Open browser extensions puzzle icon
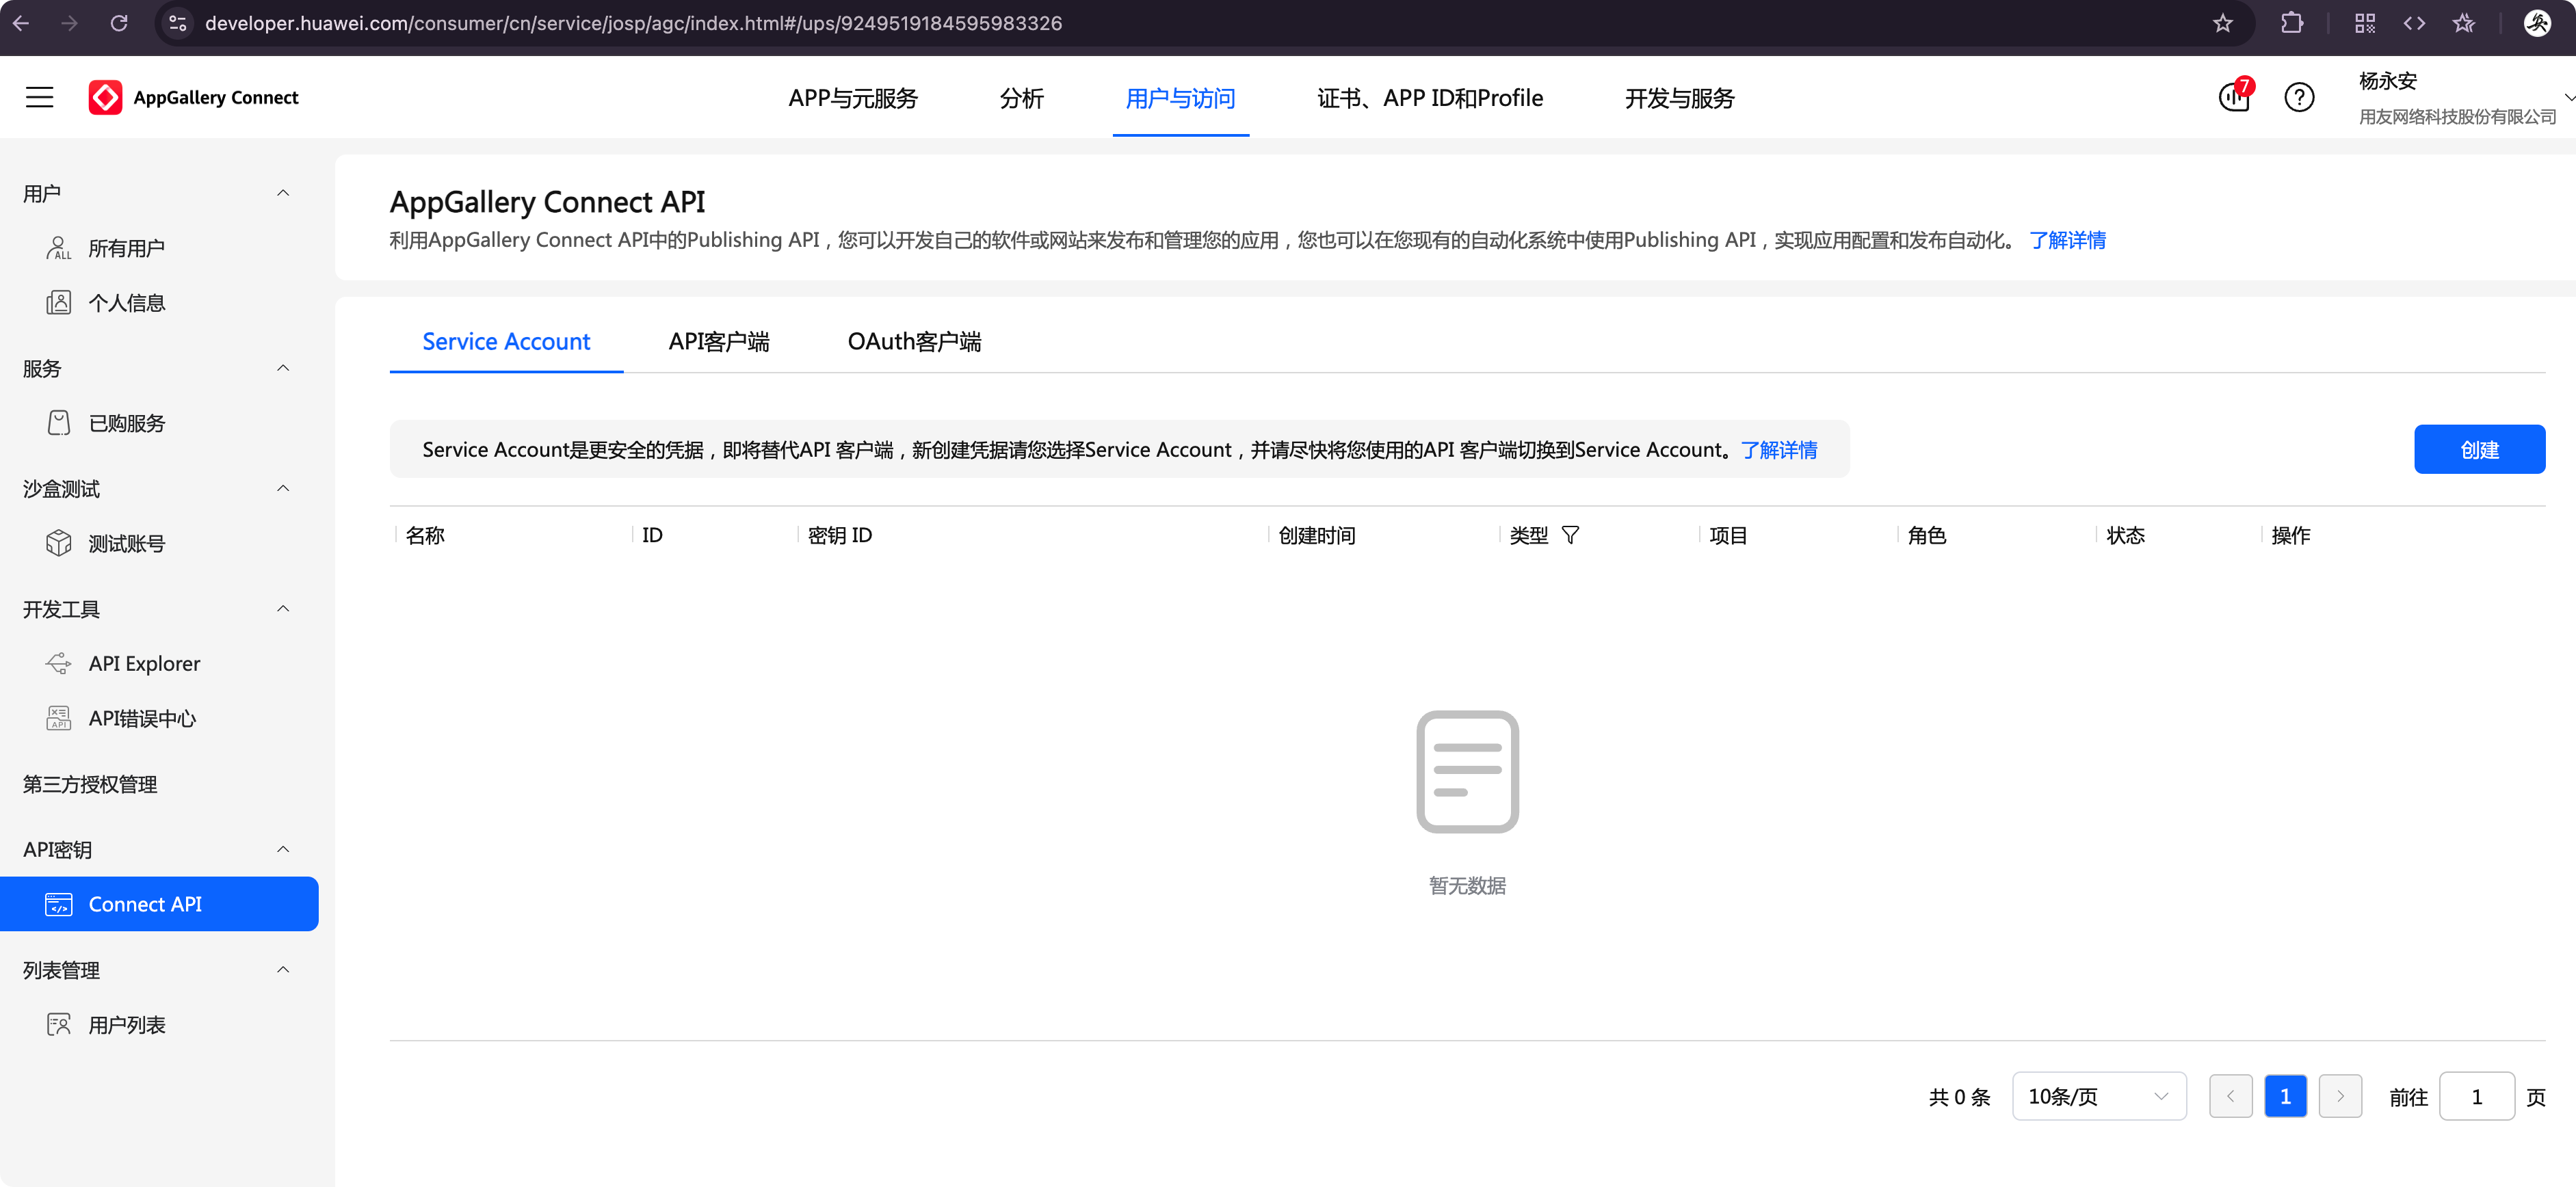The height and width of the screenshot is (1187, 2576). (2292, 23)
